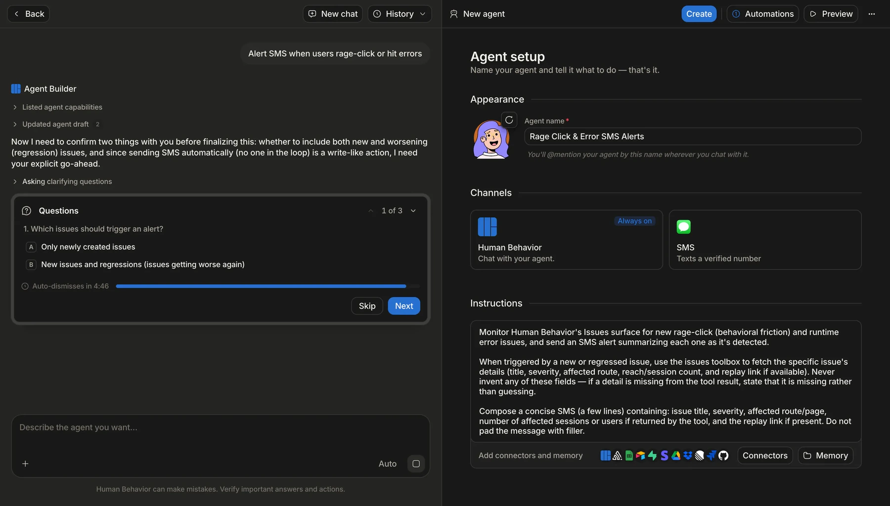Select option B New issues and regressions

point(135,265)
